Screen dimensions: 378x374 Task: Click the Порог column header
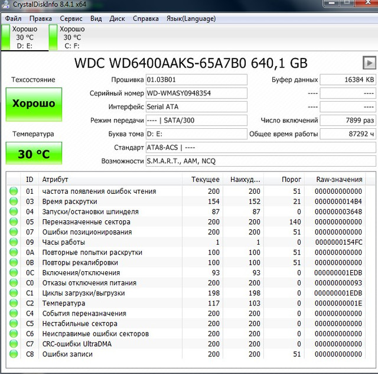click(284, 180)
